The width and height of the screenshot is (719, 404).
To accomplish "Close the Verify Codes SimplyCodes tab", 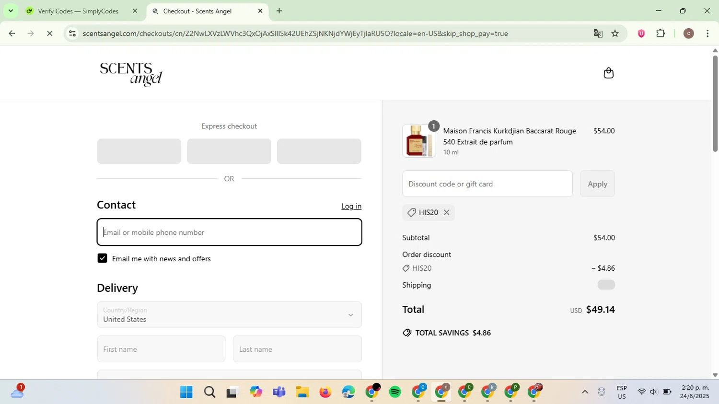I will 135,11.
